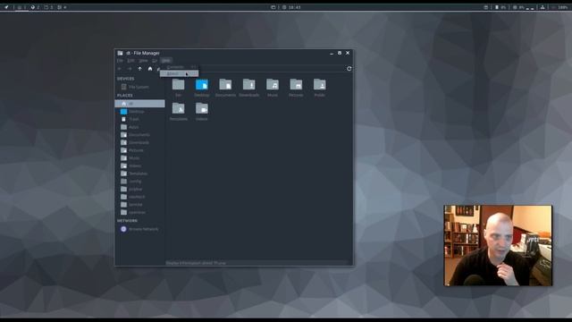Open the Desktop folder in main pane
This screenshot has height=322, width=572.
point(202,88)
